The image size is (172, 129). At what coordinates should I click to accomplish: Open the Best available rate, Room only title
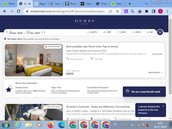(x=92, y=46)
